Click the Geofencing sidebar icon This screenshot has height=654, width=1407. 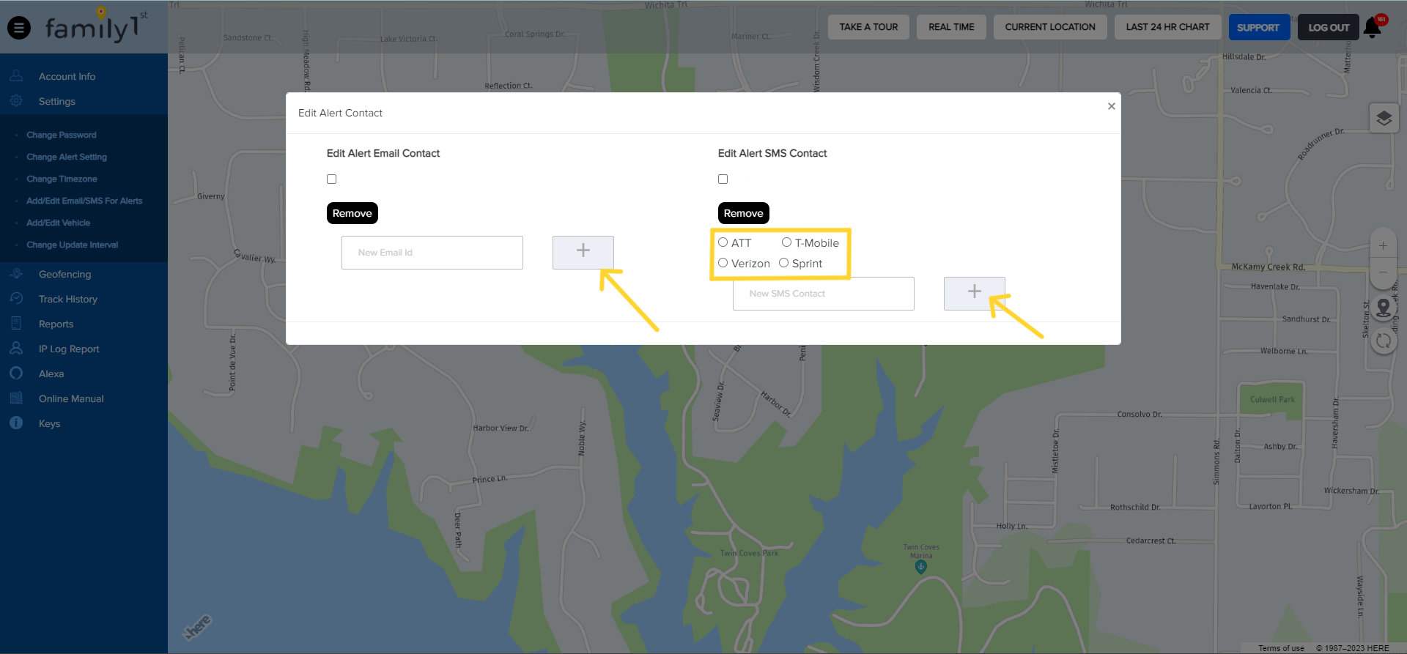click(x=16, y=273)
